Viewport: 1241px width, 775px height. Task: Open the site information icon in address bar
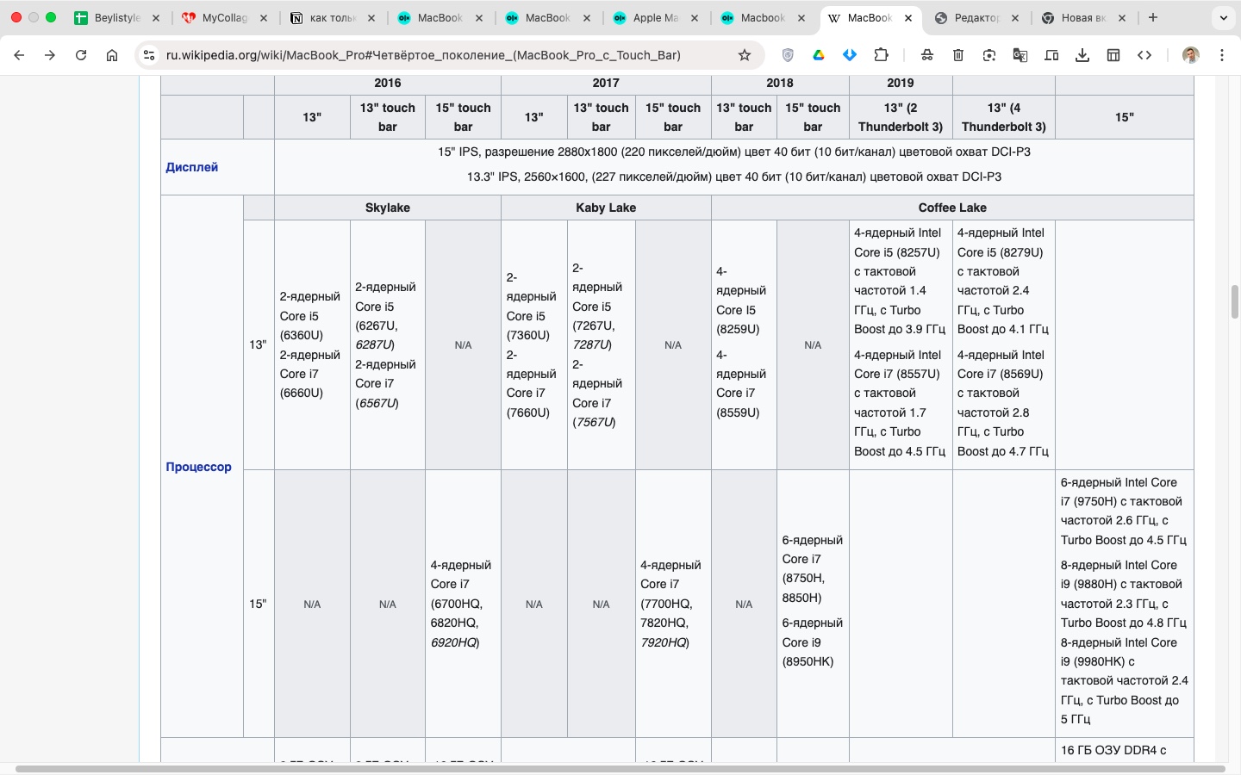tap(149, 55)
